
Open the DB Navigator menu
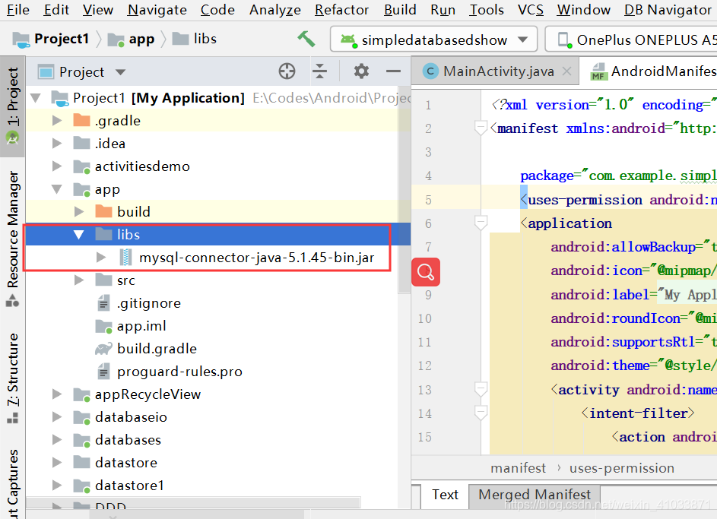point(668,10)
